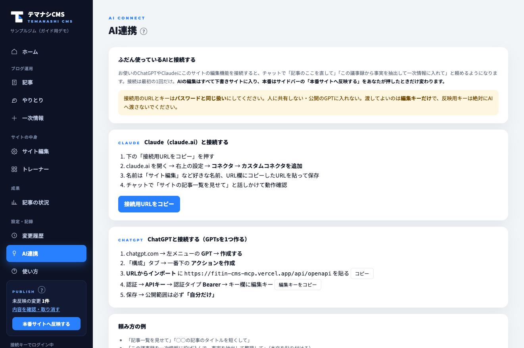Screen dimensions: 524x348
Task: Click 接続用URLをコピー button
Action: point(149,204)
